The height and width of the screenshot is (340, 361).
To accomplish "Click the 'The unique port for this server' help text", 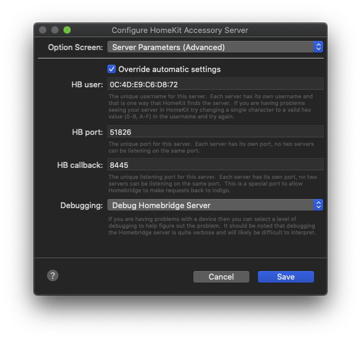I will 211,147.
